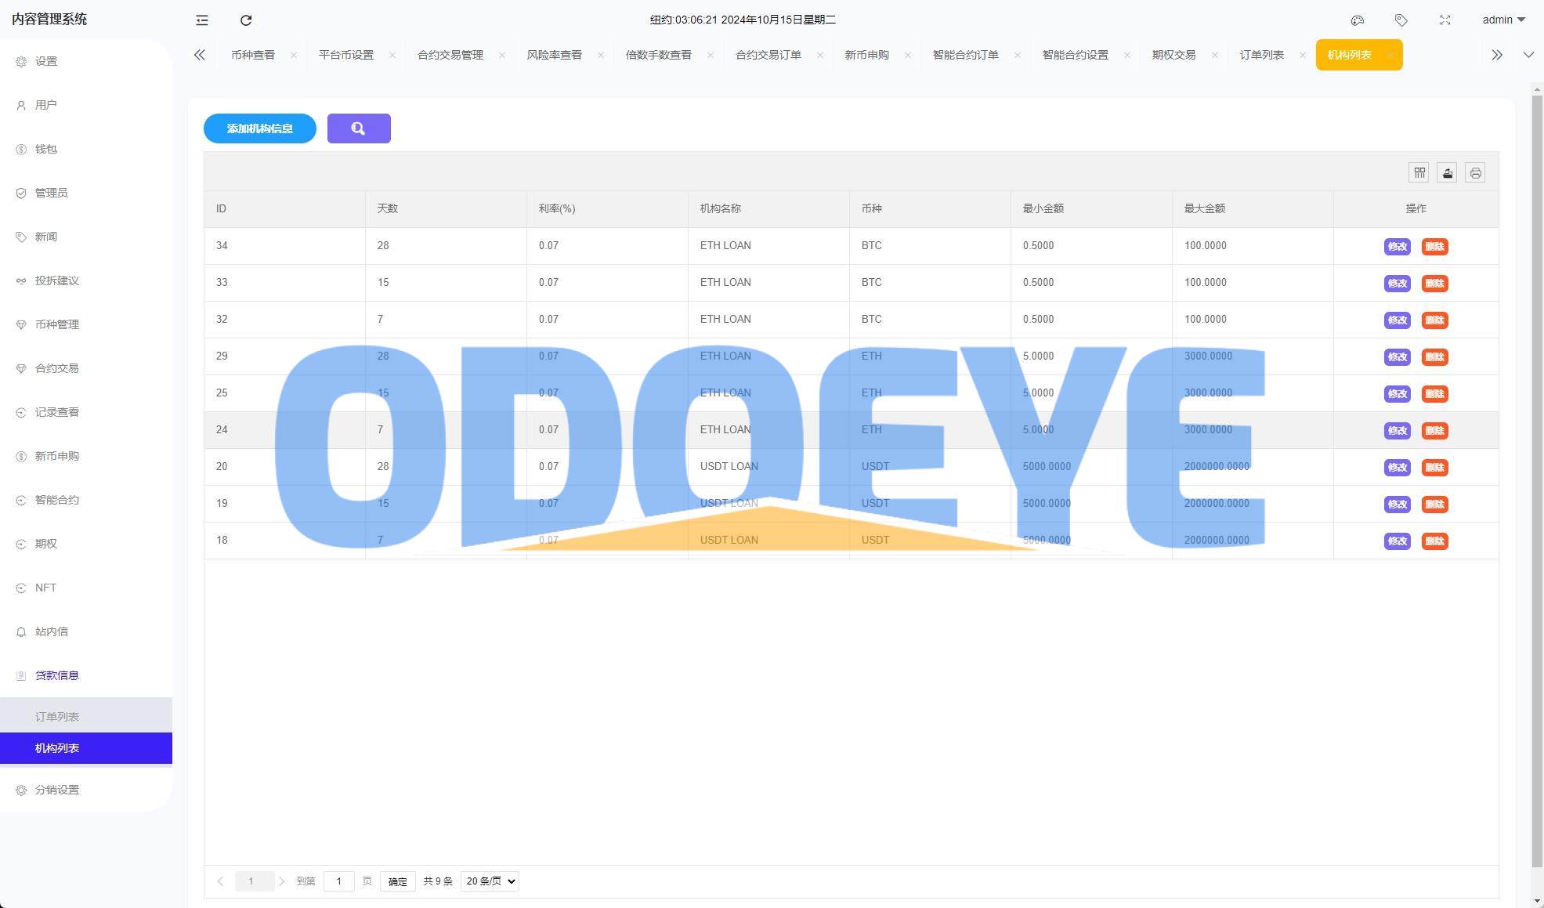Open the column filter grid icon

[1419, 172]
